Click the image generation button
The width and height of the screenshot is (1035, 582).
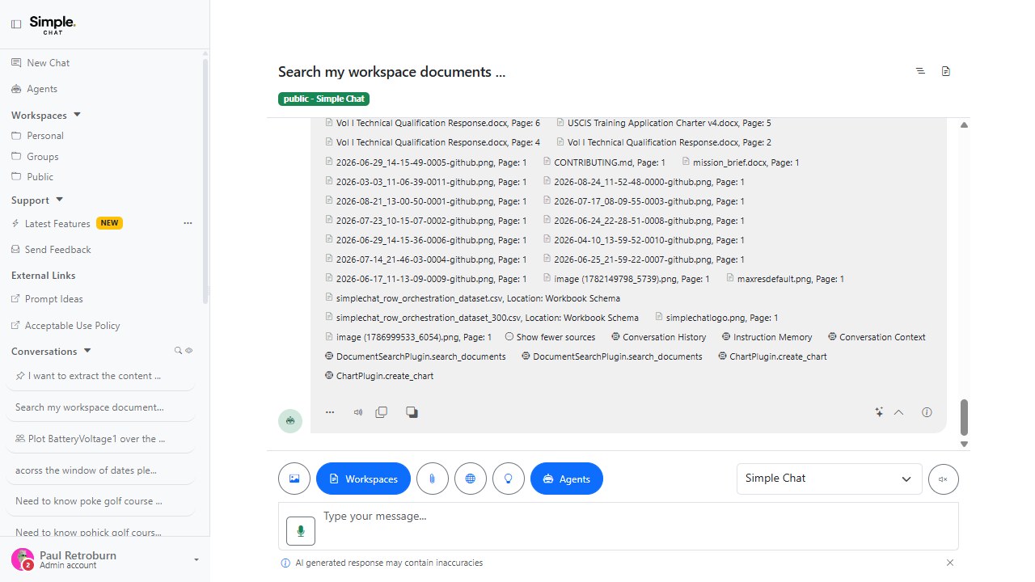tap(294, 479)
